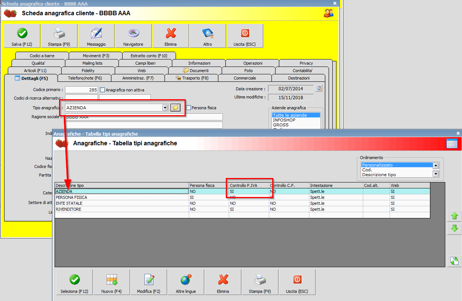Open Mailing lists tab

click(92, 63)
